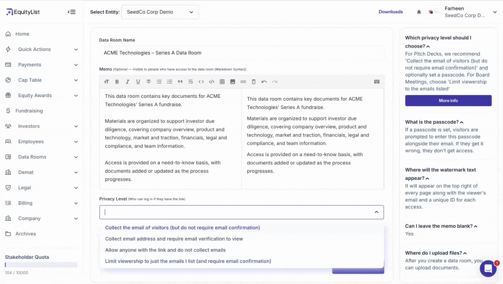
Task: Insert a table using the memo toolbar
Action: (222, 82)
